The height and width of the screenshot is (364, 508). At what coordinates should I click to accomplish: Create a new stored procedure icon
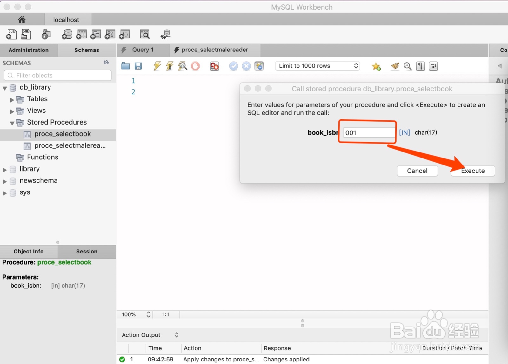[x=110, y=34]
